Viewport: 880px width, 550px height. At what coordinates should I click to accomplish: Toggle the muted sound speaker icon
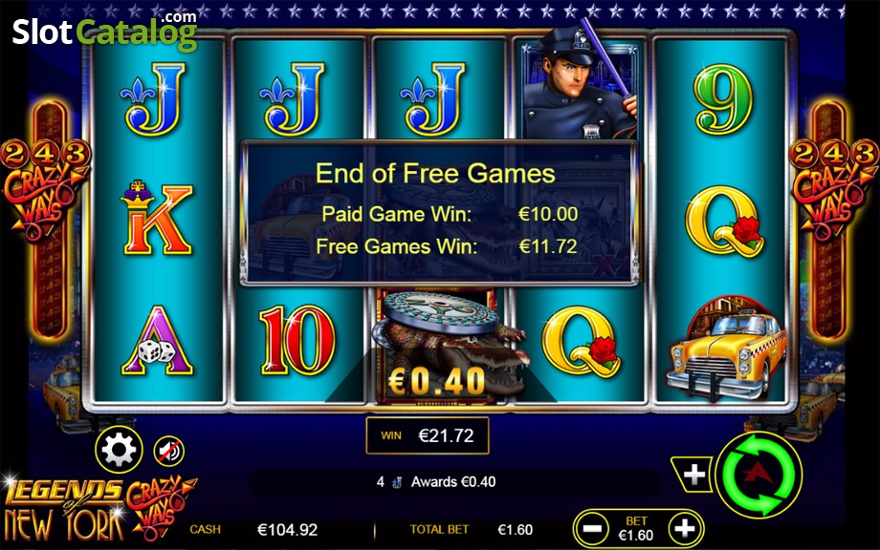(x=168, y=451)
